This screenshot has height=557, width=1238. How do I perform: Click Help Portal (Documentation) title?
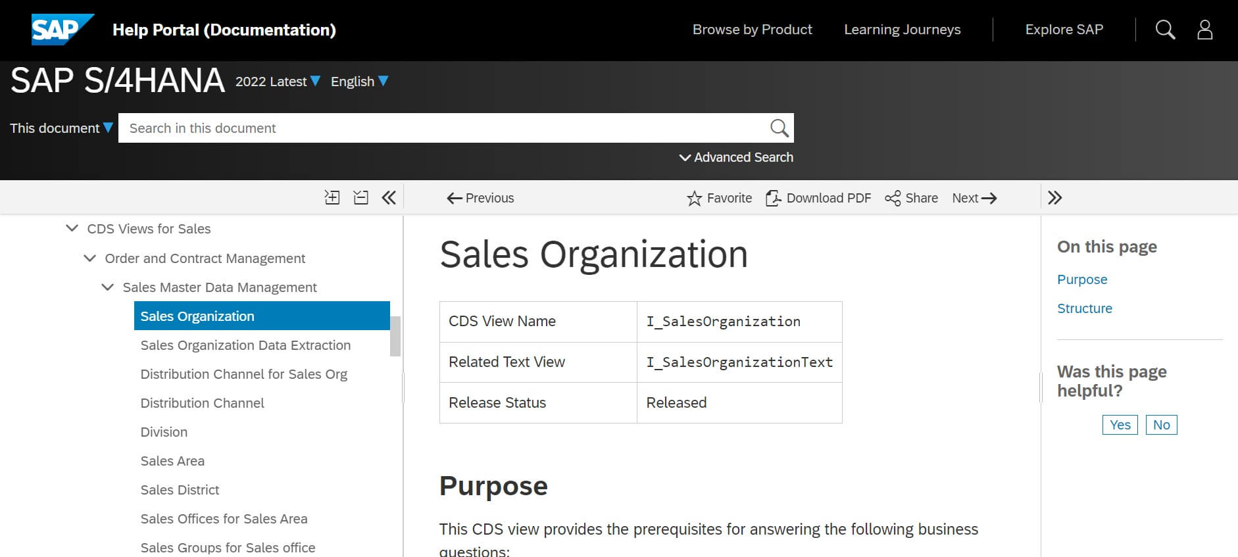pyautogui.click(x=224, y=30)
